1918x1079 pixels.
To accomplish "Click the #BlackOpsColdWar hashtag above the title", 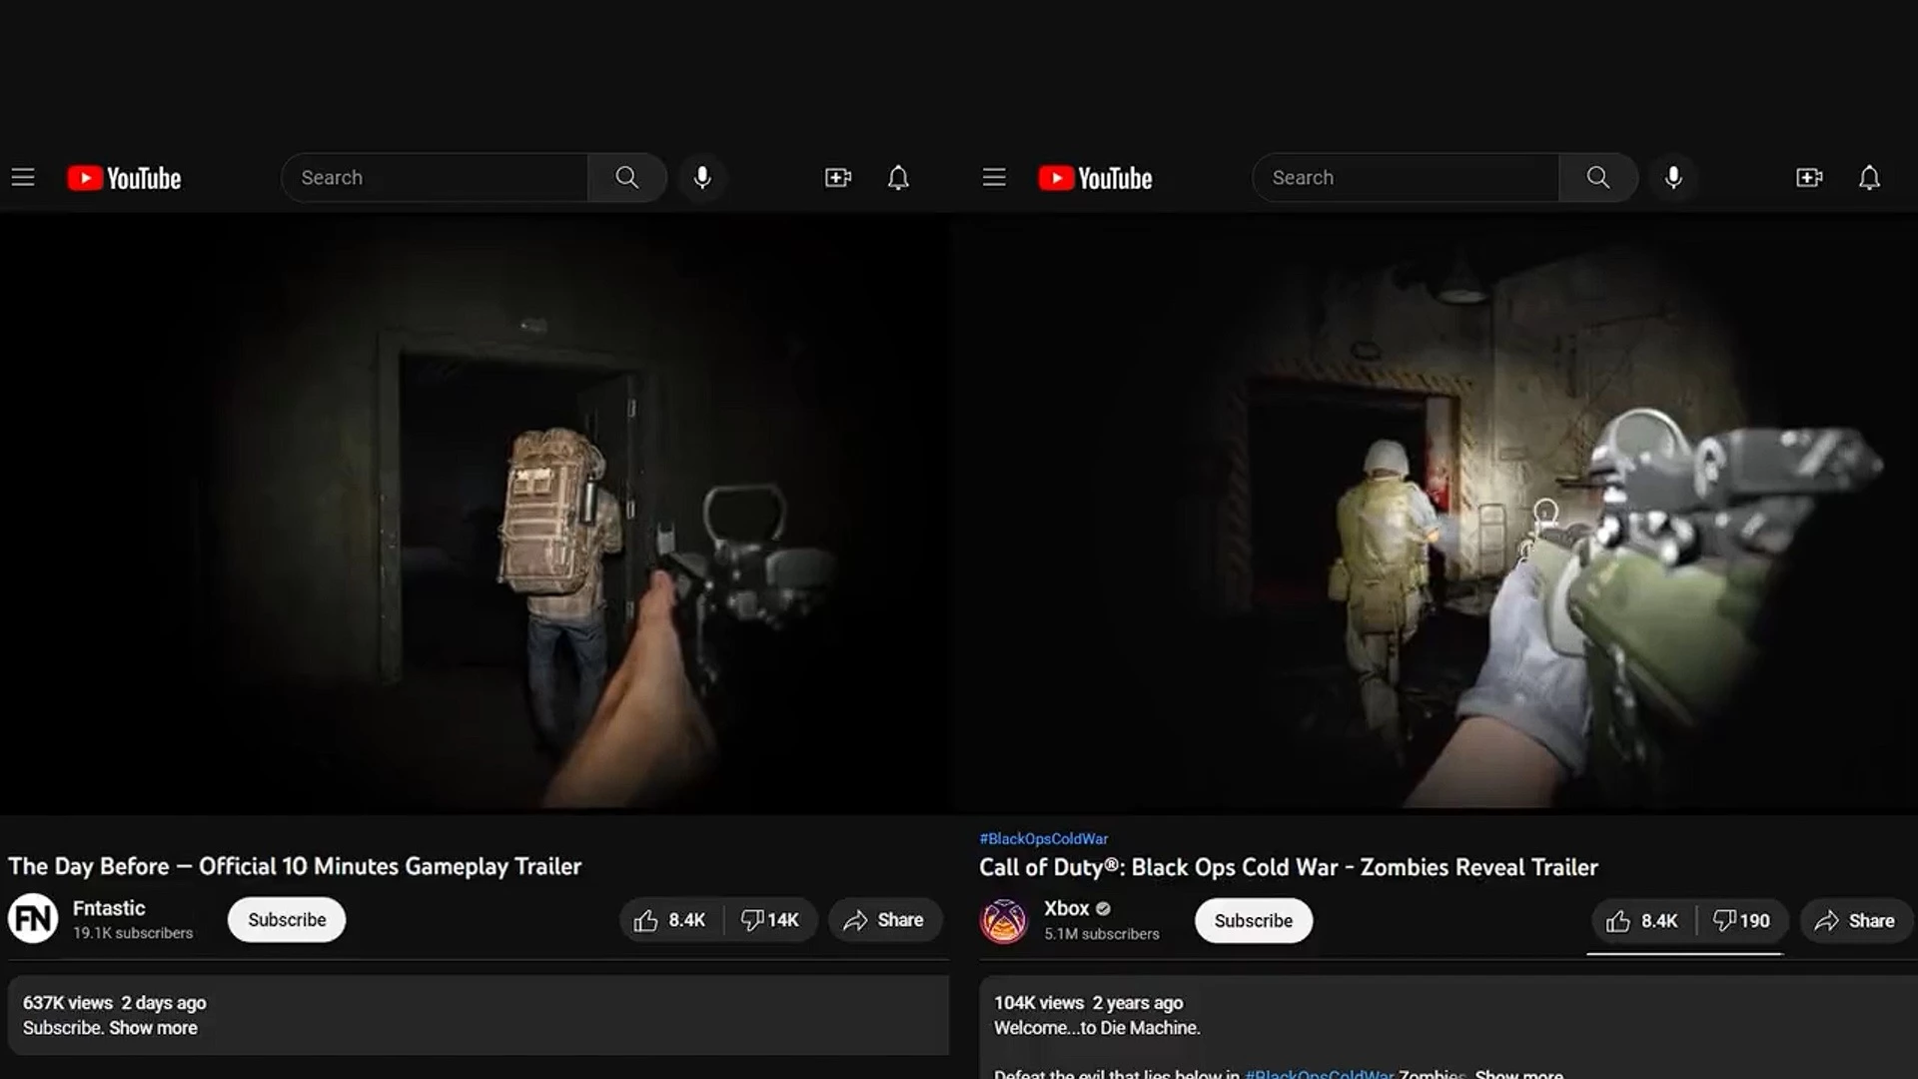I will coord(1044,839).
